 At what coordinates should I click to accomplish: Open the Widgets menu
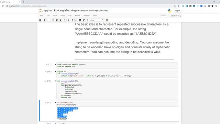(x=86, y=15)
